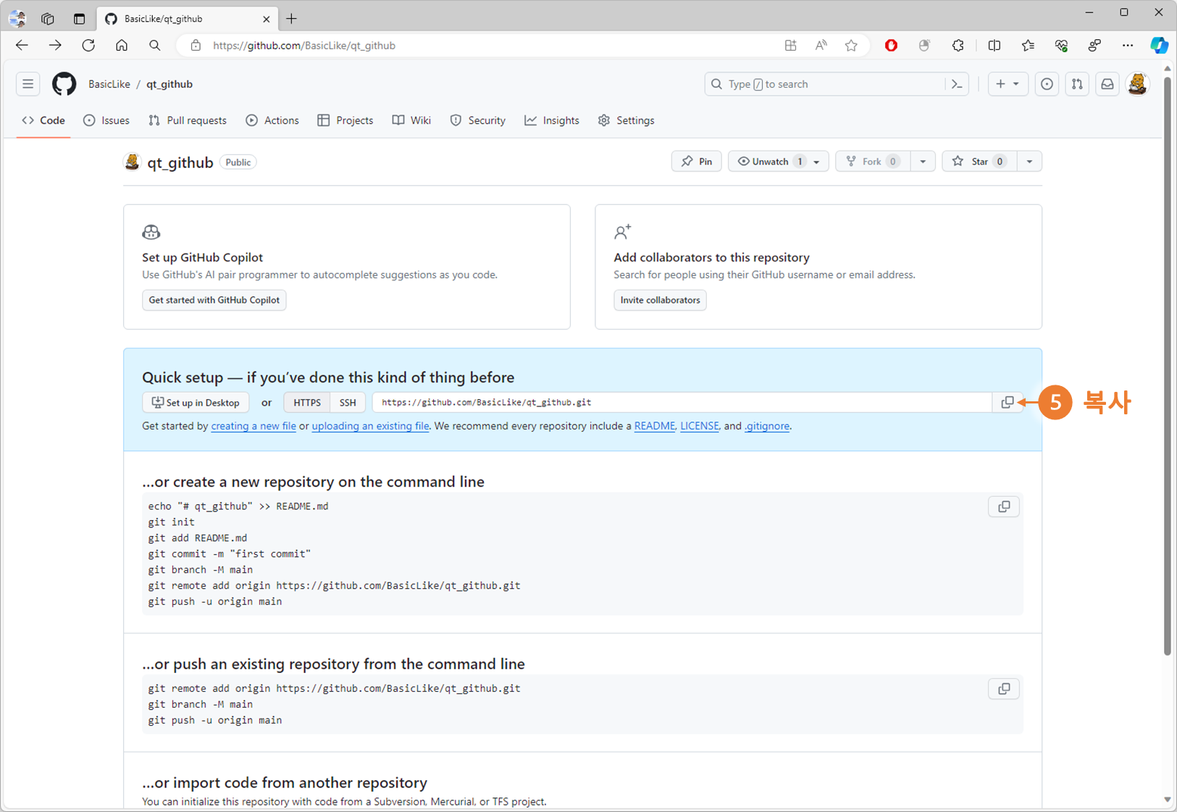1177x812 pixels.
Task: Click Set up in Desktop button
Action: click(x=196, y=403)
